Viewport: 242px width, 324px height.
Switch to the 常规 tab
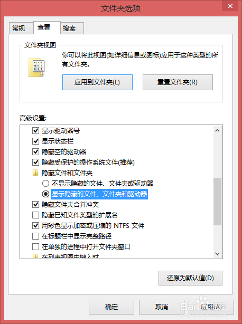[x=18, y=28]
